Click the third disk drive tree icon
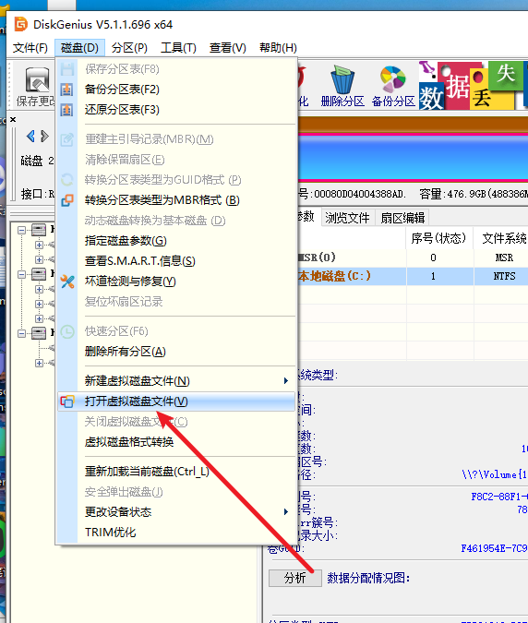The height and width of the screenshot is (623, 528). 39,333
